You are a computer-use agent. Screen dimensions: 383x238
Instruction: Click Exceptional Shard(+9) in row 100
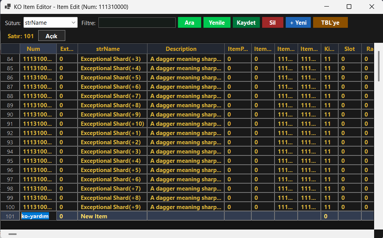pos(112,207)
